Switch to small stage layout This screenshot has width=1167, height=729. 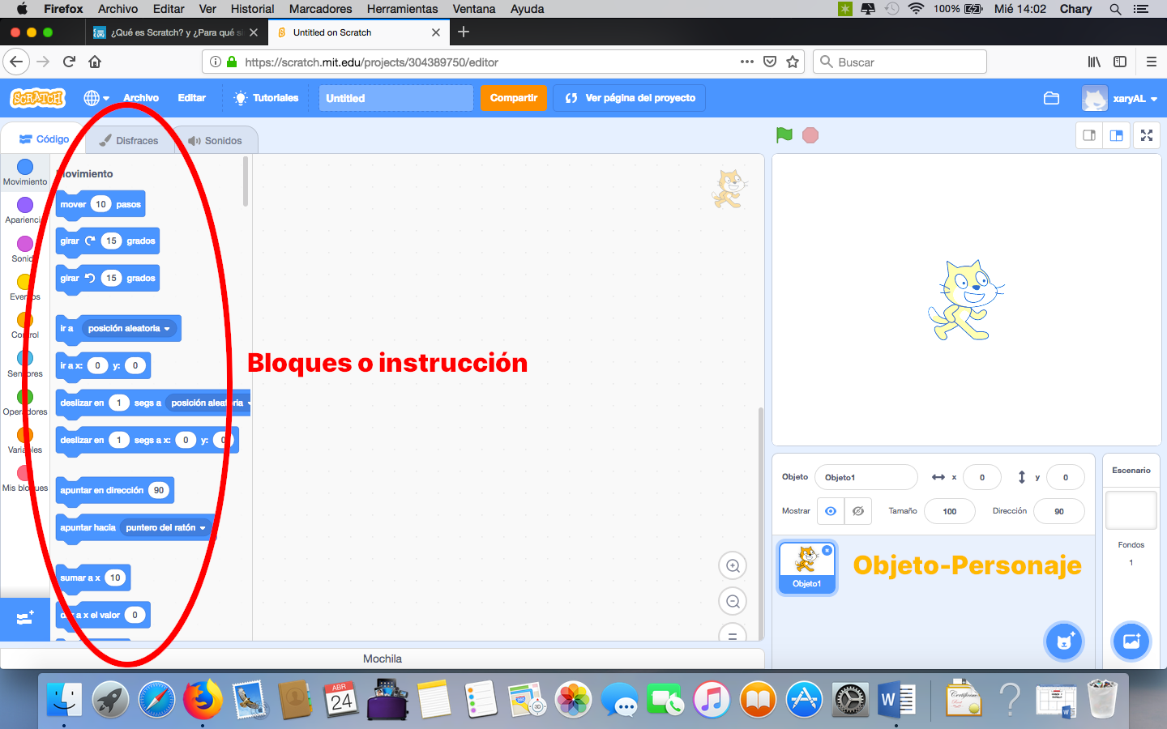point(1089,135)
